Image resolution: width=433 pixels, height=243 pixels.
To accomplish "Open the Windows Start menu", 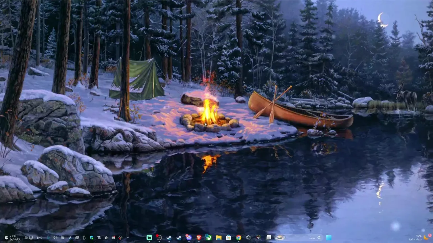I will pos(328,238).
